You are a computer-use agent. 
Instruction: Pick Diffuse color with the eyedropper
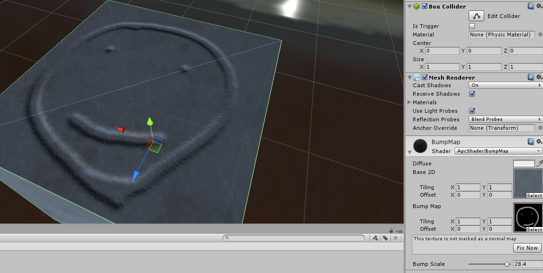pos(540,164)
